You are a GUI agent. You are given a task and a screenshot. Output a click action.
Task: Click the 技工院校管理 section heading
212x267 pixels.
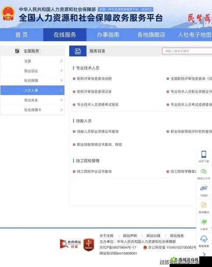tap(88, 161)
